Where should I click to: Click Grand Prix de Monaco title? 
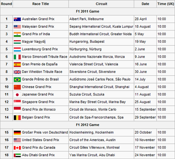(39, 109)
